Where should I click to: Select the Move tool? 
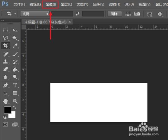tap(15, 30)
